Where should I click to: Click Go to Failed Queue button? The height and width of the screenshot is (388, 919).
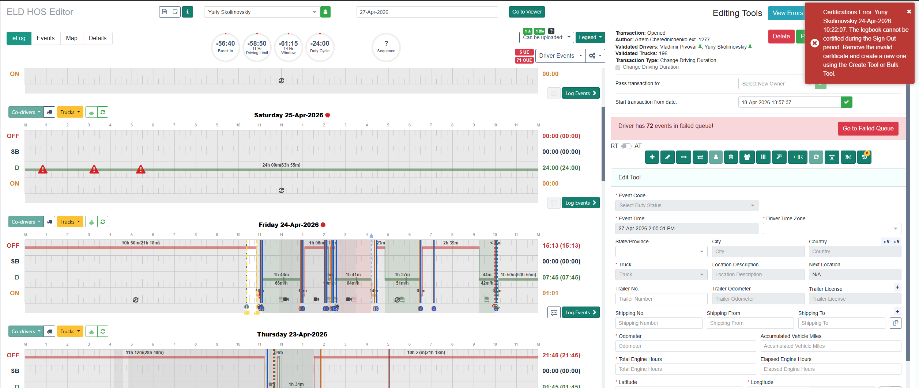(868, 129)
